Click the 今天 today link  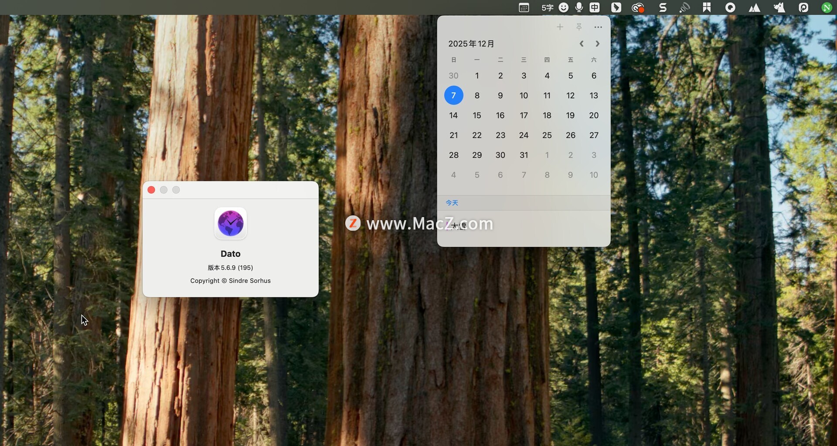(x=452, y=203)
